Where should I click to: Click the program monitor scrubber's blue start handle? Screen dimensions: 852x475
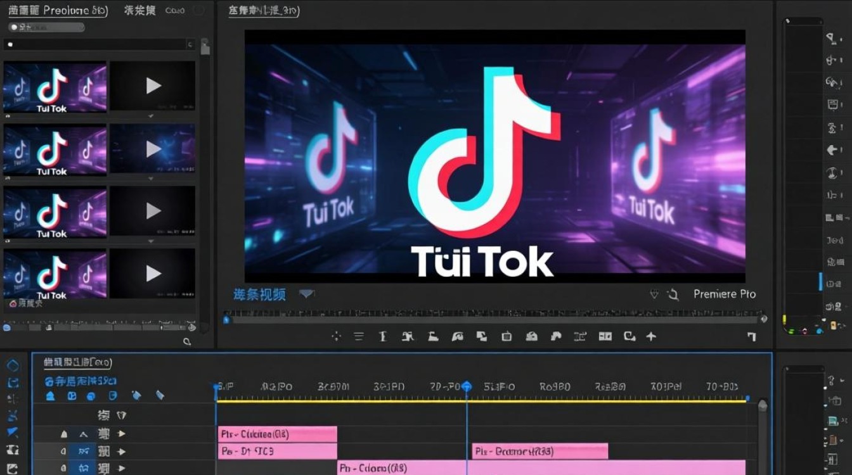coord(226,320)
